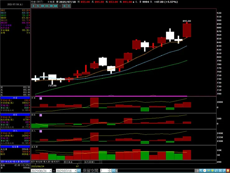230x173 pixels.
Task: Click the 9994 volume value in header
Action: pos(146,2)
